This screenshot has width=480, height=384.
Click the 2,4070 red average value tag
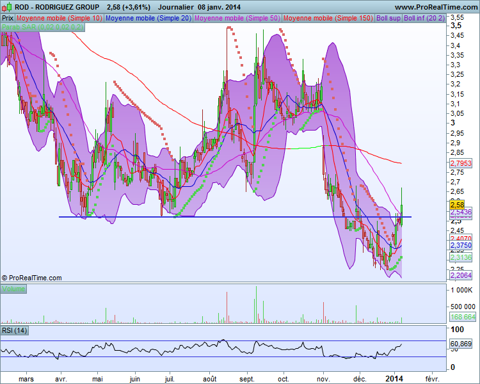point(461,238)
